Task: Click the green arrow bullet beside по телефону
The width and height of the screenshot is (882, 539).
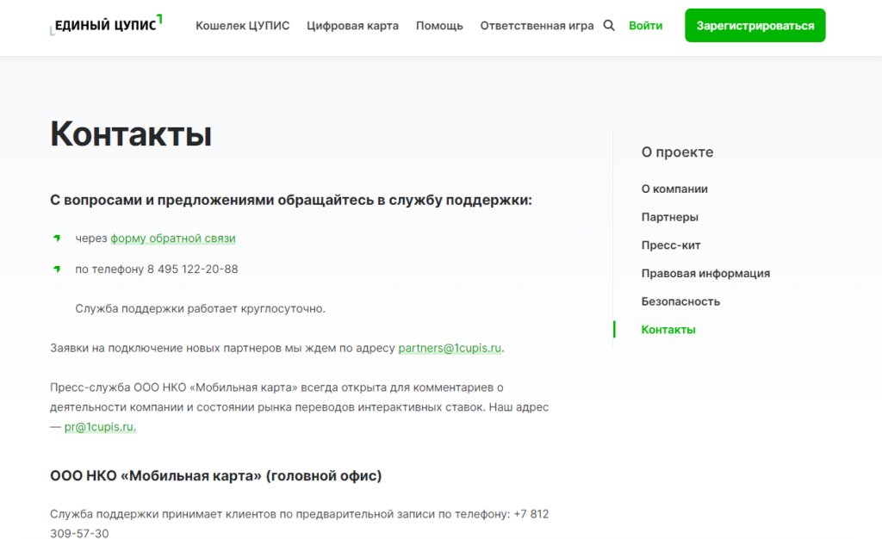Action: 57,269
